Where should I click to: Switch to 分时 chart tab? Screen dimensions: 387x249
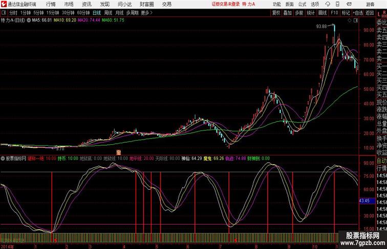coord(13,13)
